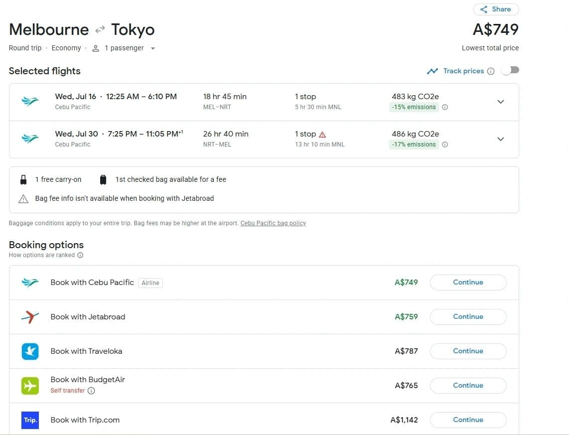The width and height of the screenshot is (569, 435).
Task: Click the passenger person icon
Action: 96,48
